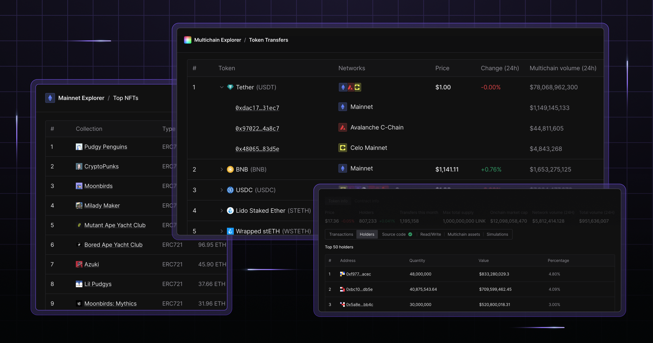Switch to the Transactions tab
This screenshot has width=653, height=343.
[341, 234]
